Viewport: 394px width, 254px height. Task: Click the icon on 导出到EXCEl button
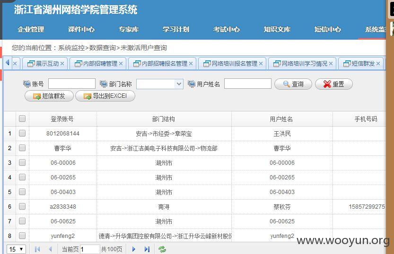[88, 96]
